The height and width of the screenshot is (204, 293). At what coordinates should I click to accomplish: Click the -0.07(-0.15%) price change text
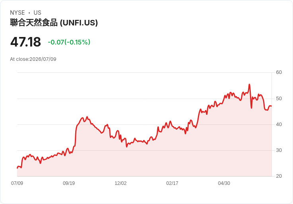(x=69, y=42)
